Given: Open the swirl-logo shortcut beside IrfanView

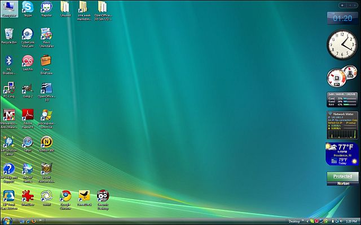Looking at the screenshot, I should point(46,198).
